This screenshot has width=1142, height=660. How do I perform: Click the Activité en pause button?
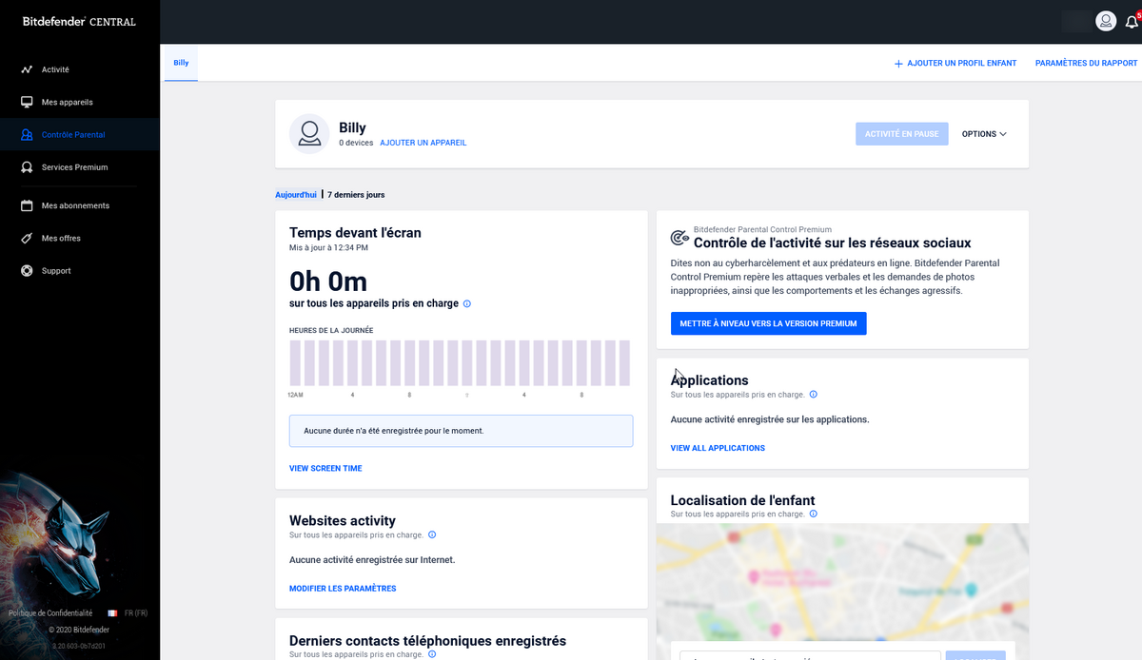click(x=902, y=134)
